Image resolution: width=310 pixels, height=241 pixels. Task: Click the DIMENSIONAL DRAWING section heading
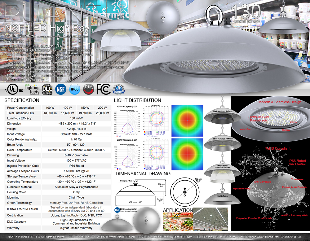[143, 174]
